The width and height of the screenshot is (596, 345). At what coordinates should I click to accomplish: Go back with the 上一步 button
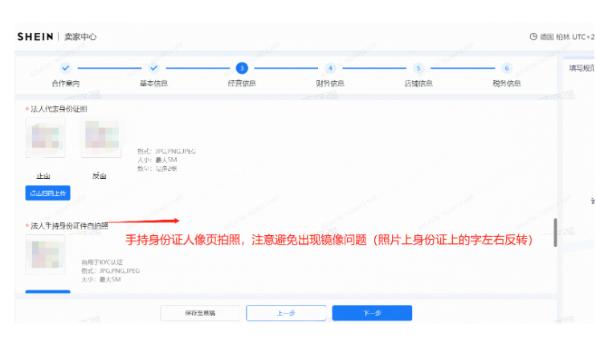click(x=286, y=313)
